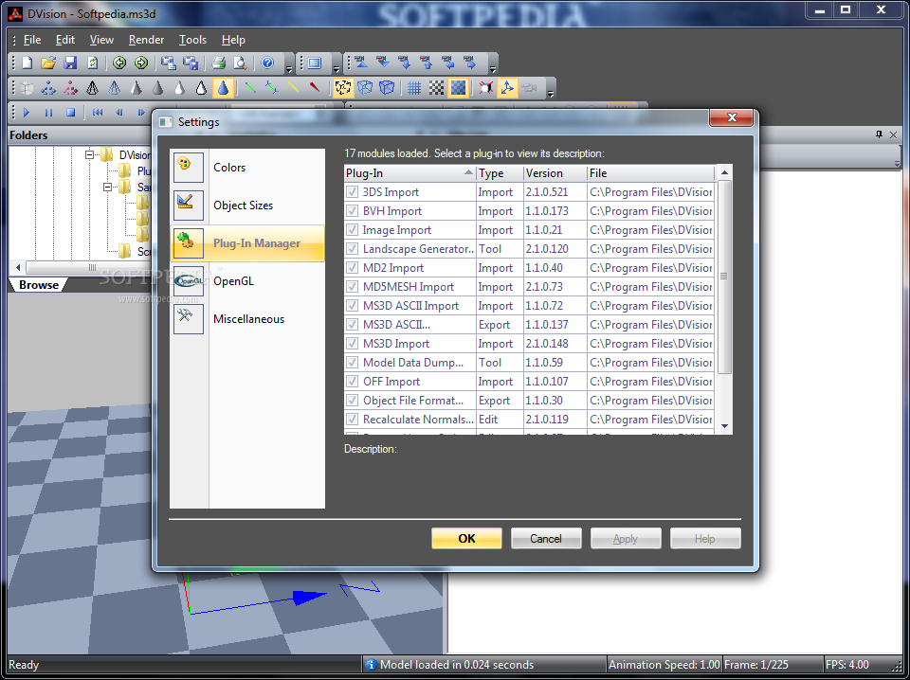
Task: Toggle the OFF Import plug-in checkbox
Action: click(x=353, y=382)
